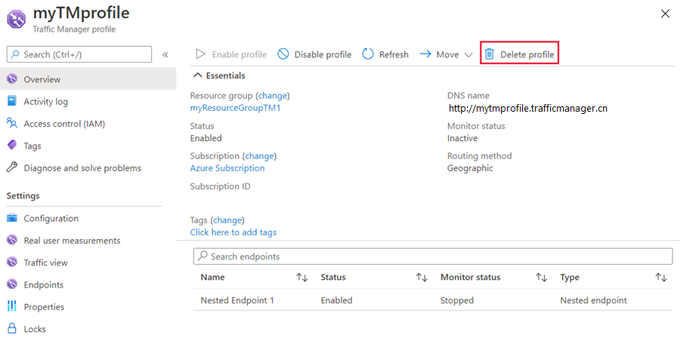
Task: Open Diagnose and solve problems wrench icon
Action: click(x=12, y=167)
